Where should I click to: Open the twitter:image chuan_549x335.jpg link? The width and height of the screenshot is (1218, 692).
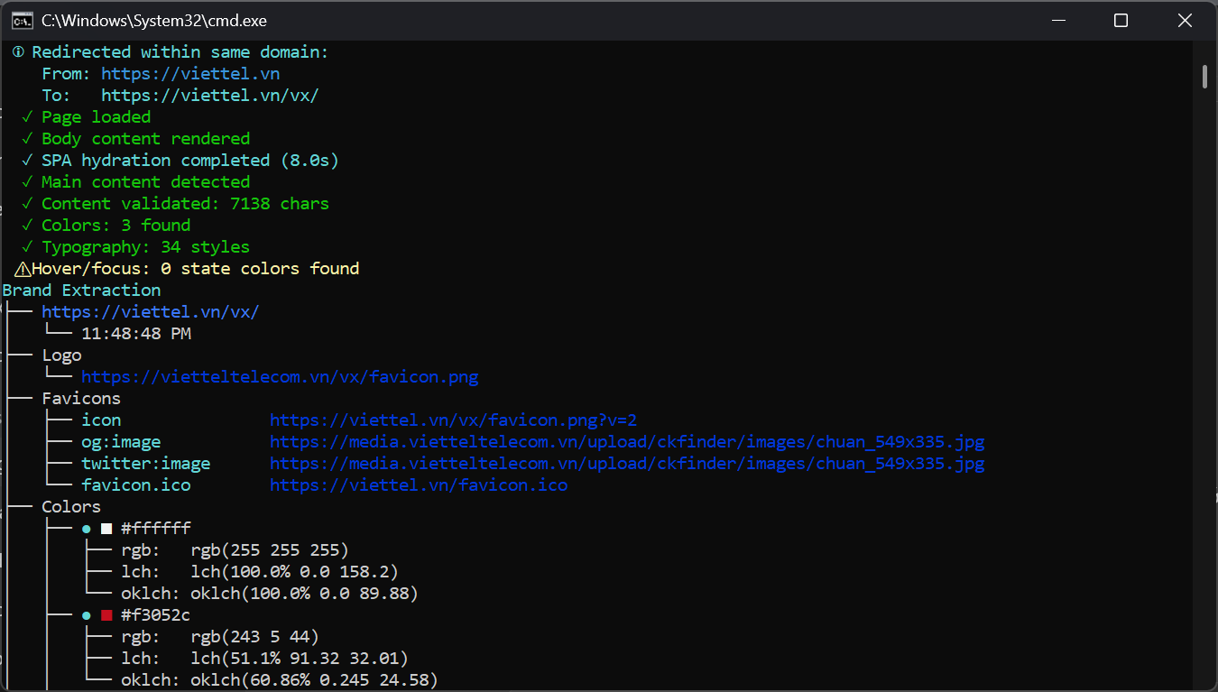click(x=627, y=464)
